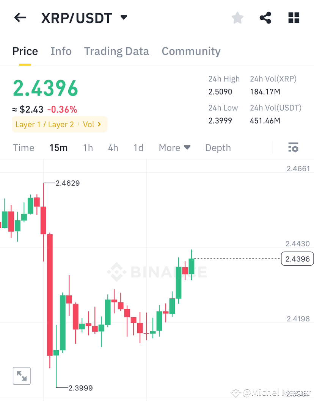Enable the Time view mode
Viewport: 314px width, 401px height.
pos(23,147)
